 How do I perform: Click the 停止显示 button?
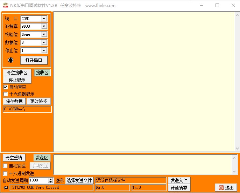17,80
